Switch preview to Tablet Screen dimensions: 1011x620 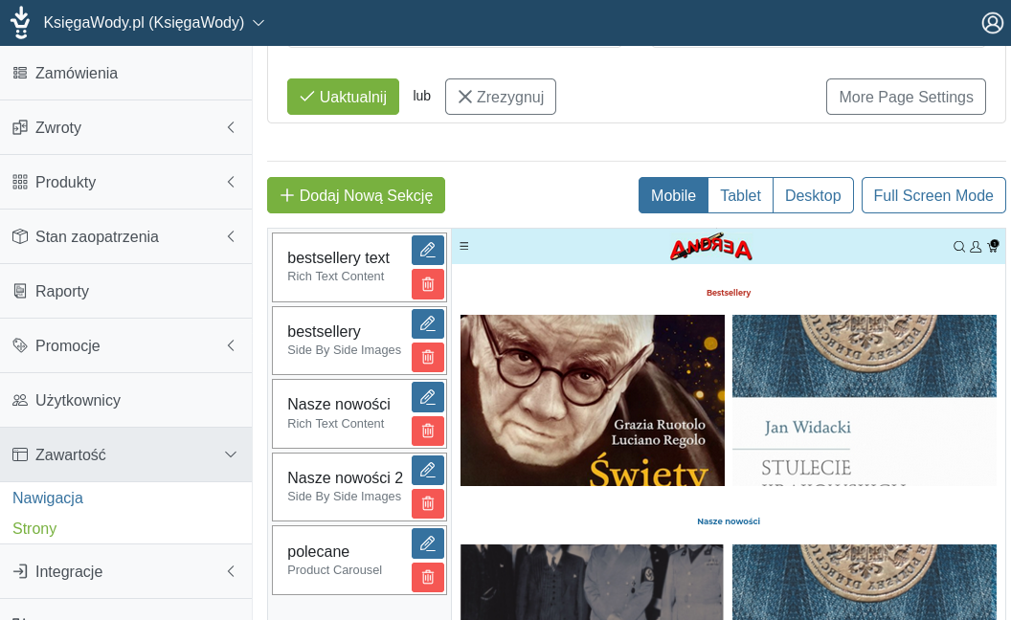tap(740, 195)
